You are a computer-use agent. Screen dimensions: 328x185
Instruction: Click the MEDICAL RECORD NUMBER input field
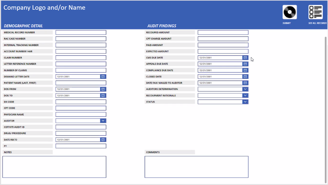pos(81,32)
